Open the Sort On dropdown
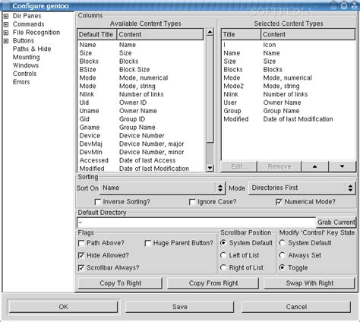Image resolution: width=360 pixels, height=322 pixels. (162, 188)
